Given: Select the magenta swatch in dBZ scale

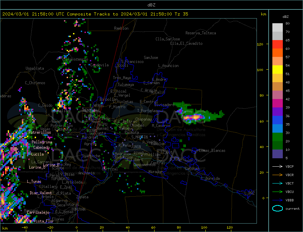Looking at the screenshot, I should [277, 103].
